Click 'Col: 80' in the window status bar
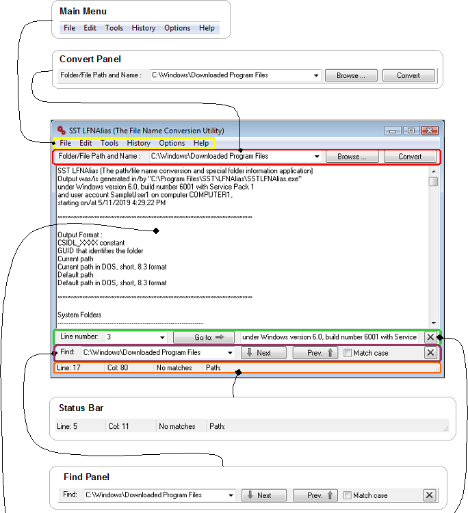The image size is (468, 513). tap(118, 368)
